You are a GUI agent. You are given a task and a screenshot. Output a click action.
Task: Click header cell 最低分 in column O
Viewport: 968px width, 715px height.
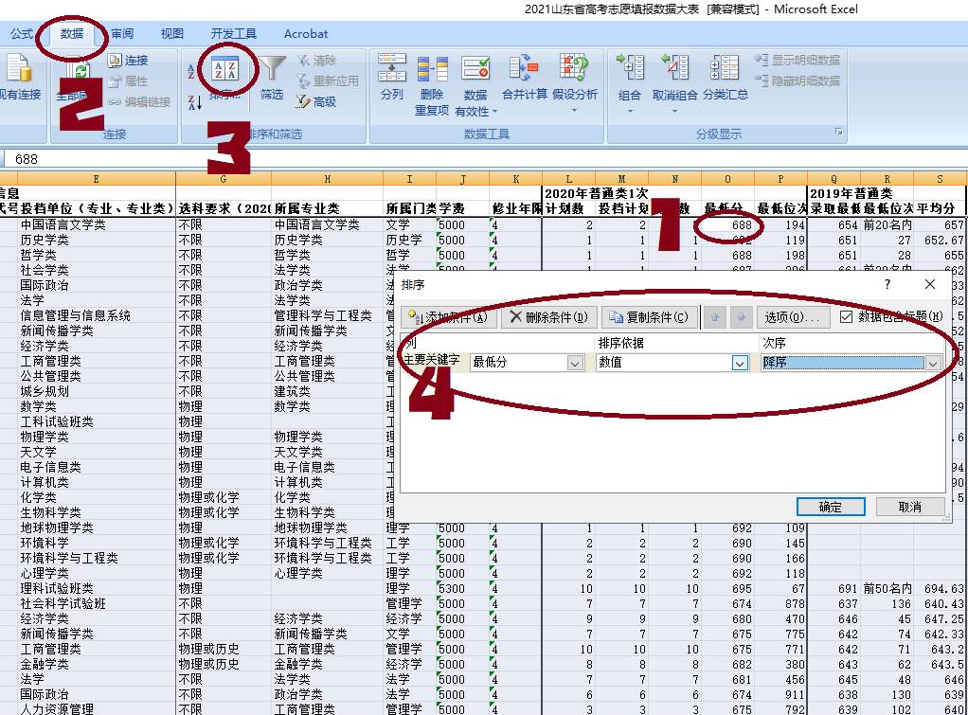tap(727, 208)
